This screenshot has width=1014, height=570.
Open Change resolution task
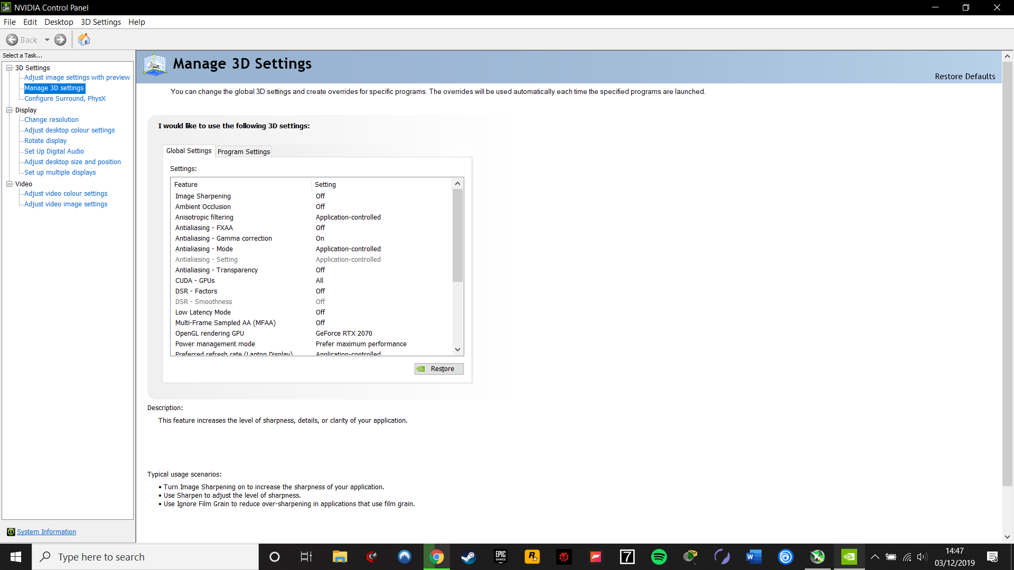51,120
